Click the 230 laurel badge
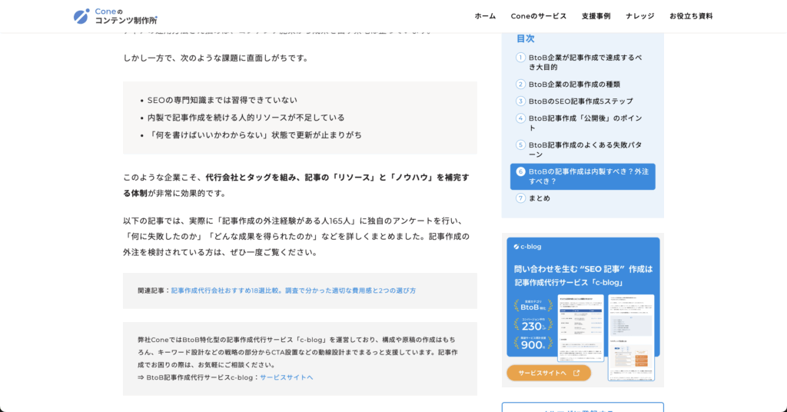The image size is (787, 412). pyautogui.click(x=533, y=324)
